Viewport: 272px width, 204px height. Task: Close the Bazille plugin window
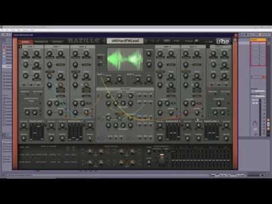click(x=236, y=35)
